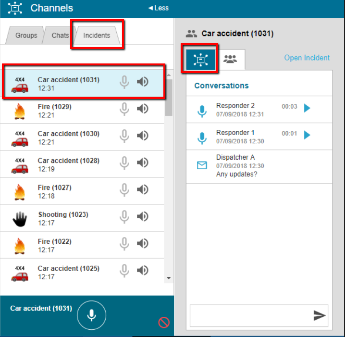Toggle microphone for Shooting (1023) incident
The image size is (345, 337).
coord(124,217)
